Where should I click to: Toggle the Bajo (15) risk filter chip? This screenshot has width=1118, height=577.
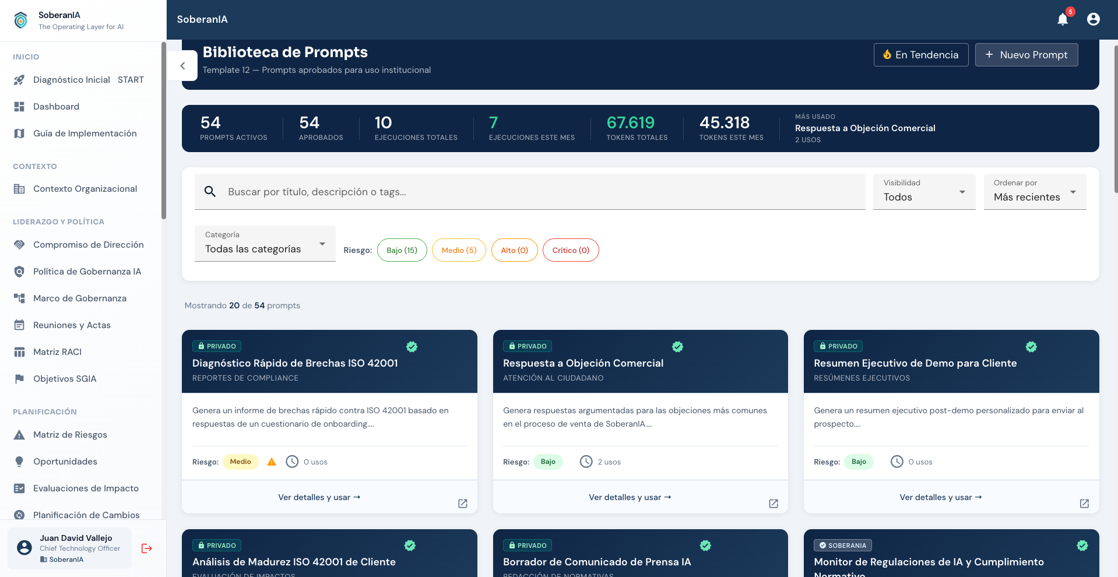pos(402,250)
